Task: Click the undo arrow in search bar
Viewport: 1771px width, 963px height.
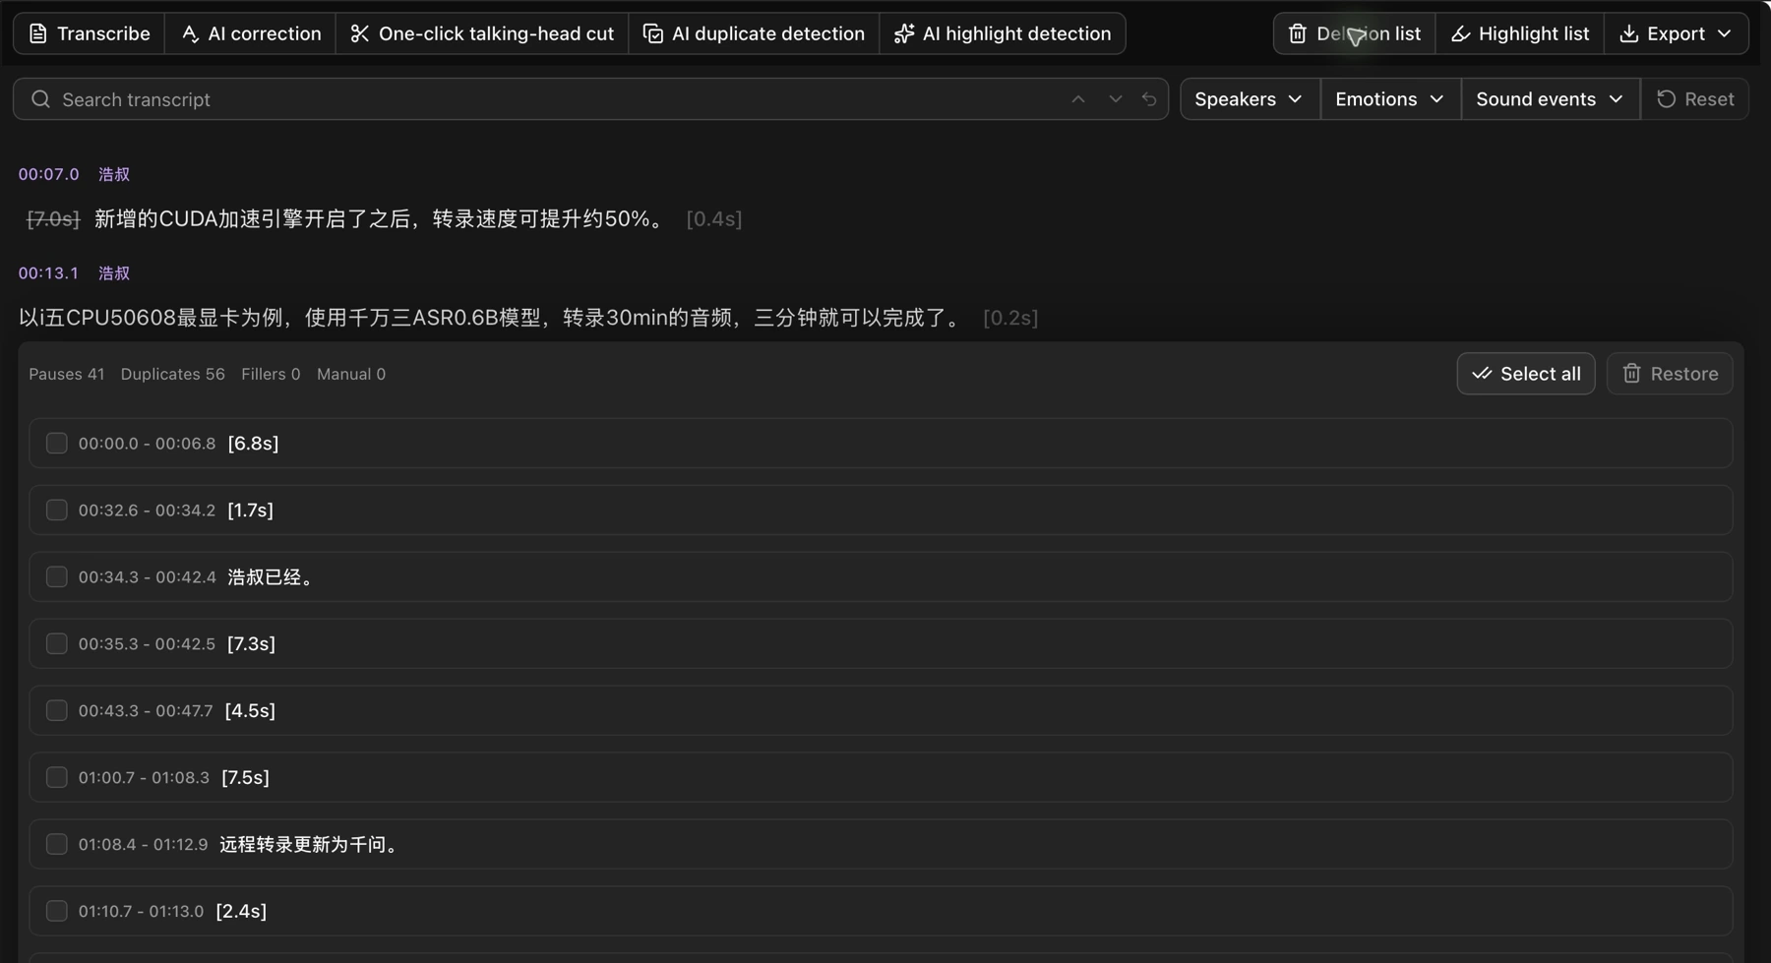Action: pyautogui.click(x=1149, y=99)
